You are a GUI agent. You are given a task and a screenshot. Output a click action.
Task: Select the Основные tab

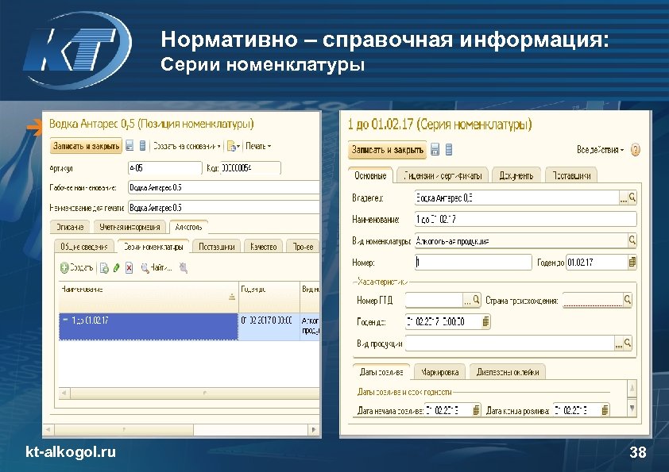pyautogui.click(x=370, y=175)
